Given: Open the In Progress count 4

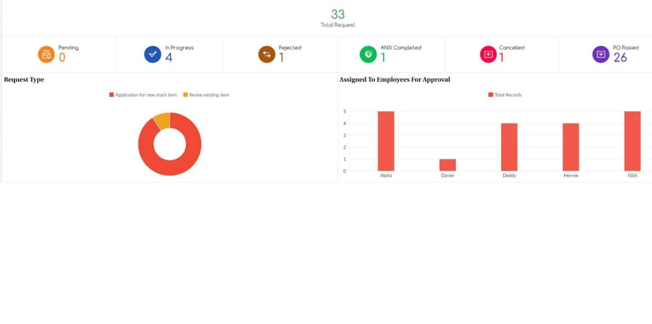Looking at the screenshot, I should point(169,58).
